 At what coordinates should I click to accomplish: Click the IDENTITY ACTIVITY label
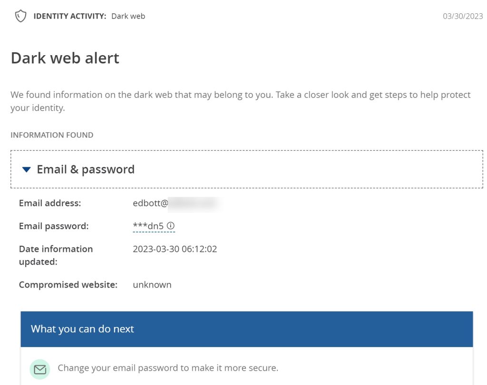(x=69, y=16)
